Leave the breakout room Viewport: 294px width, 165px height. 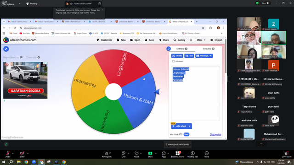pyautogui.click(x=287, y=154)
